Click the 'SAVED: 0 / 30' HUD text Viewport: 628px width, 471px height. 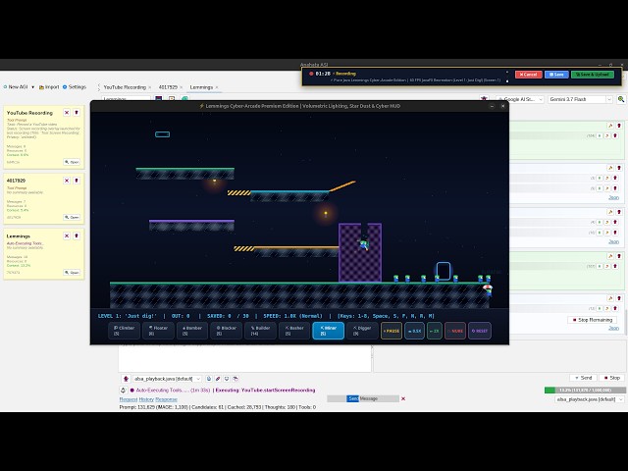[x=225, y=316]
